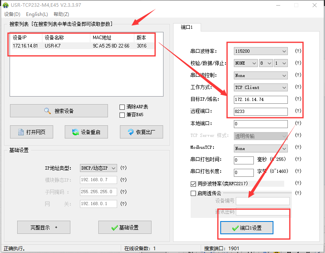Click the restart icon on 设备重启 button
Screen dimensions: 325x253
[x=75, y=132]
